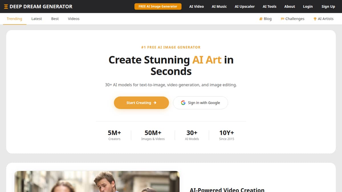This screenshot has height=192, width=342.
Task: Click the "30+ AI models for text-to-image" subtitle
Action: (171, 85)
